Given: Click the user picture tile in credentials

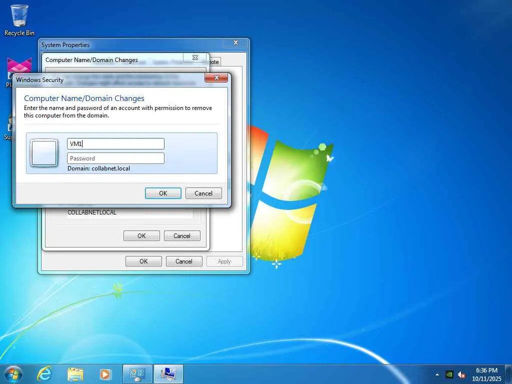Looking at the screenshot, I should click(44, 153).
